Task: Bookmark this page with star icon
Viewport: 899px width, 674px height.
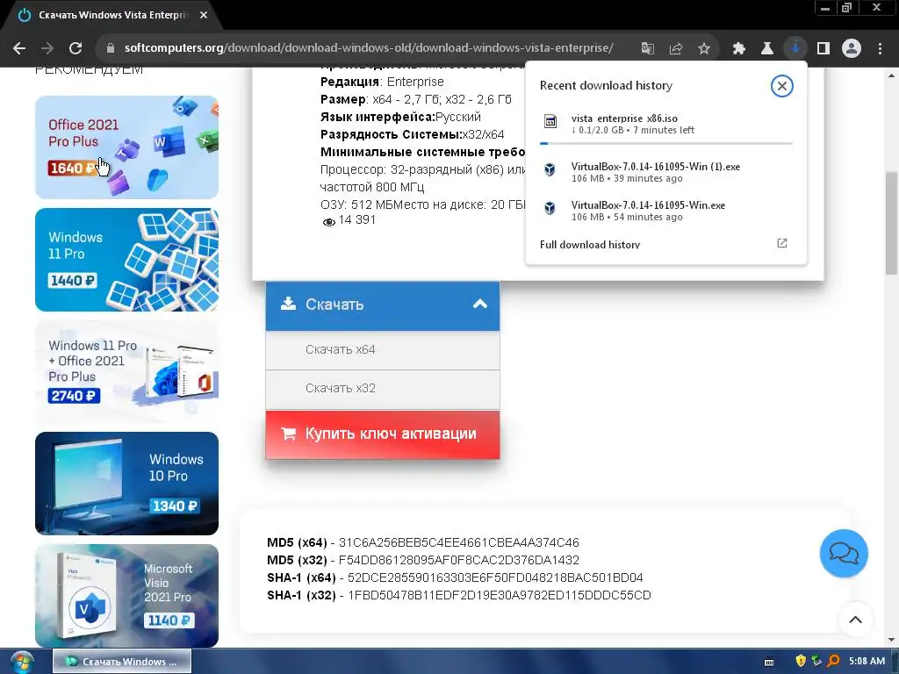Action: click(x=704, y=48)
